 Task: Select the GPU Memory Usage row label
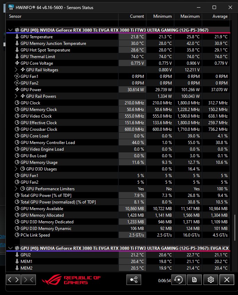pos(39,162)
